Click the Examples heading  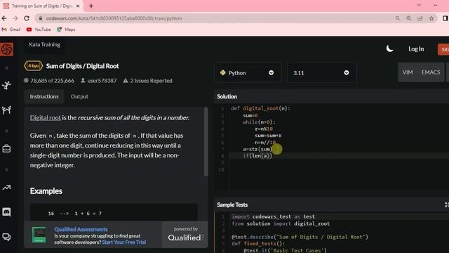click(x=46, y=191)
